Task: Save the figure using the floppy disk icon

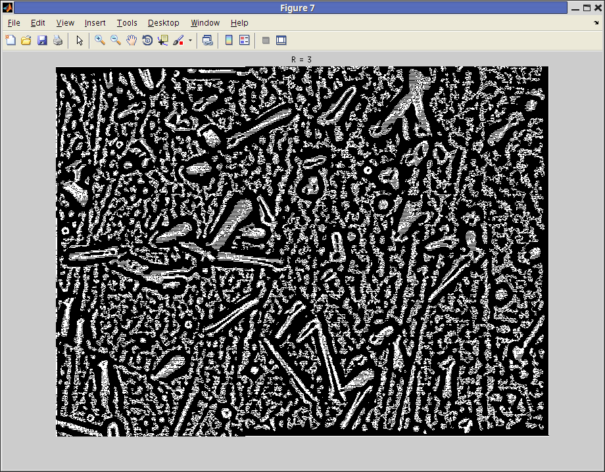Action: 42,40
